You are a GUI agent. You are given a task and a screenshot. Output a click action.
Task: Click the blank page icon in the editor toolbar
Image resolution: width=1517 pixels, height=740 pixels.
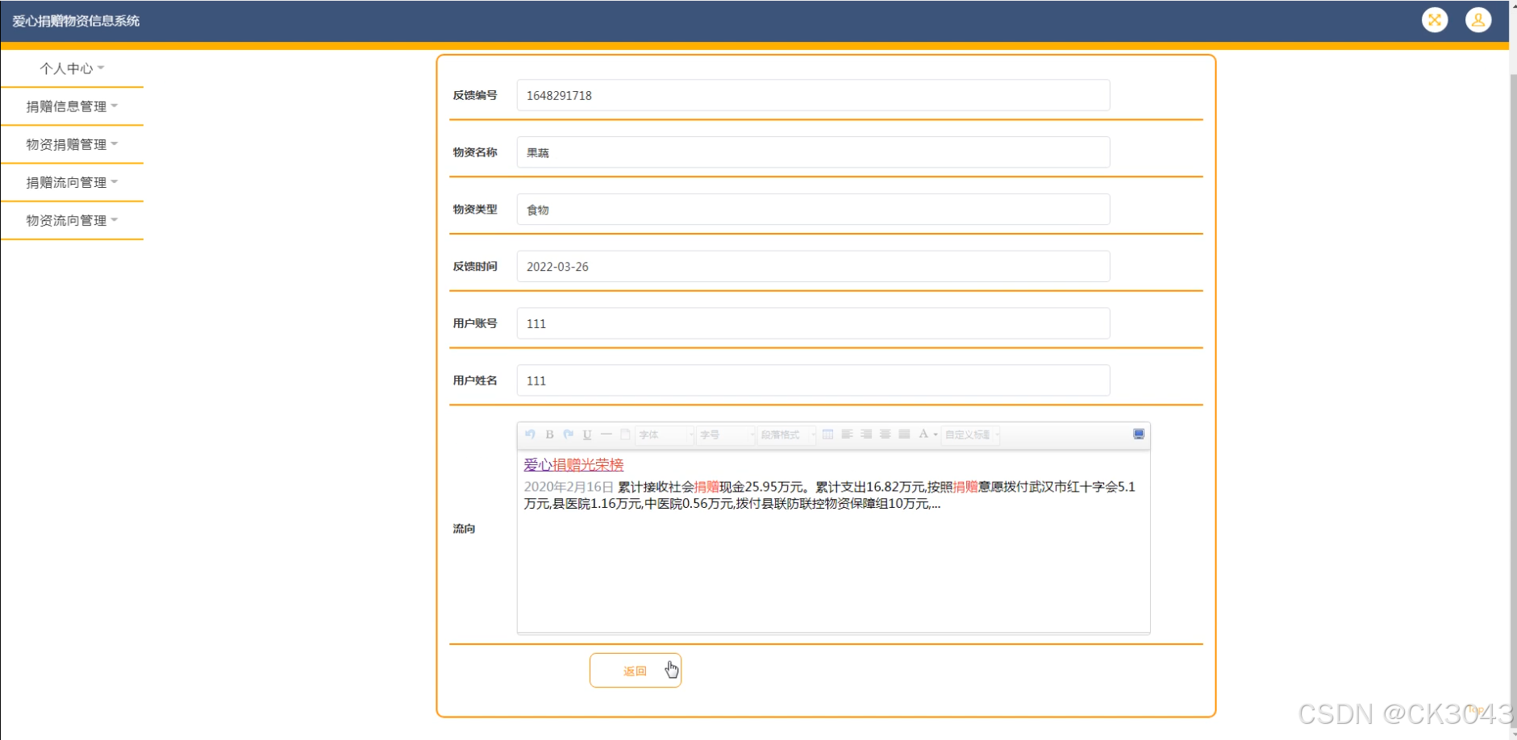tap(625, 434)
